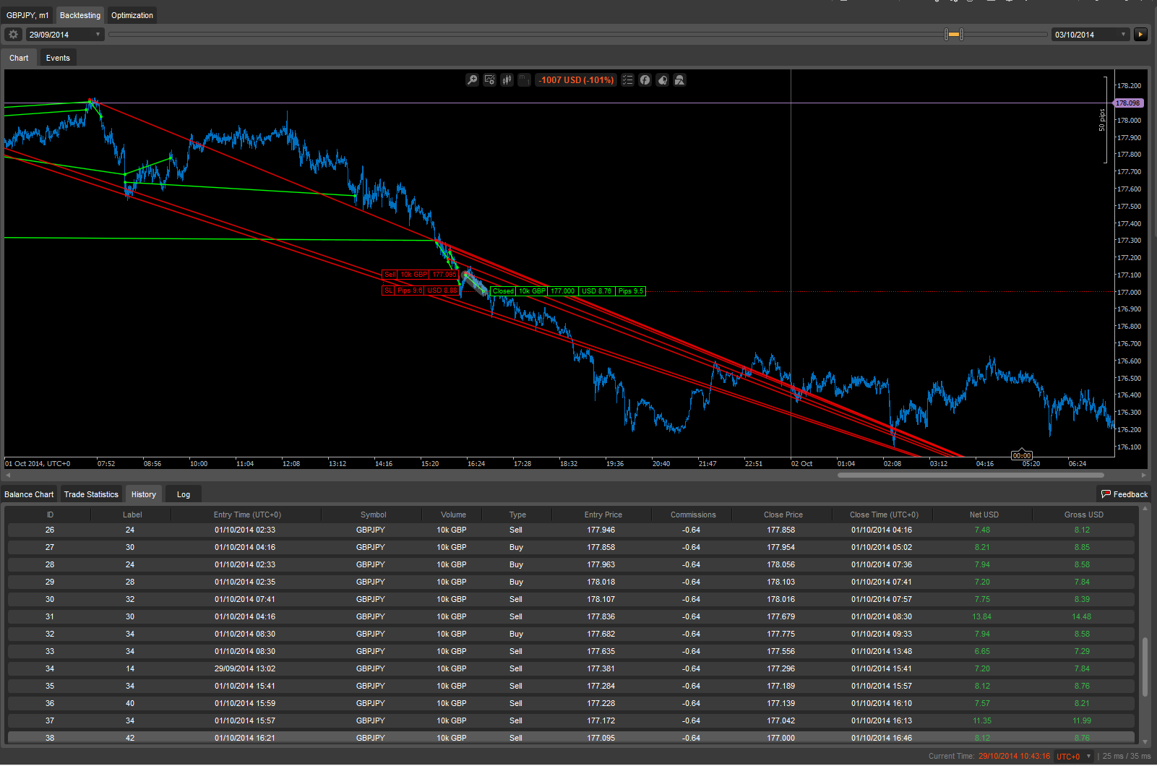Viewport: 1157px width, 766px height.
Task: Switch to the Optimization tab
Action: (x=132, y=15)
